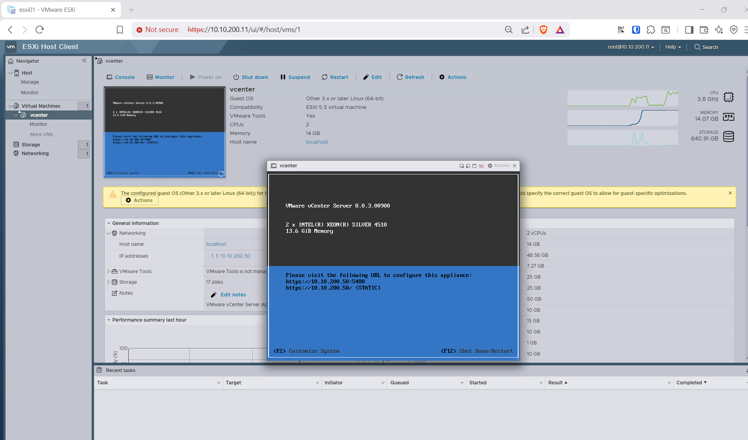Reload the browser page
748x440 pixels.
tap(39, 30)
